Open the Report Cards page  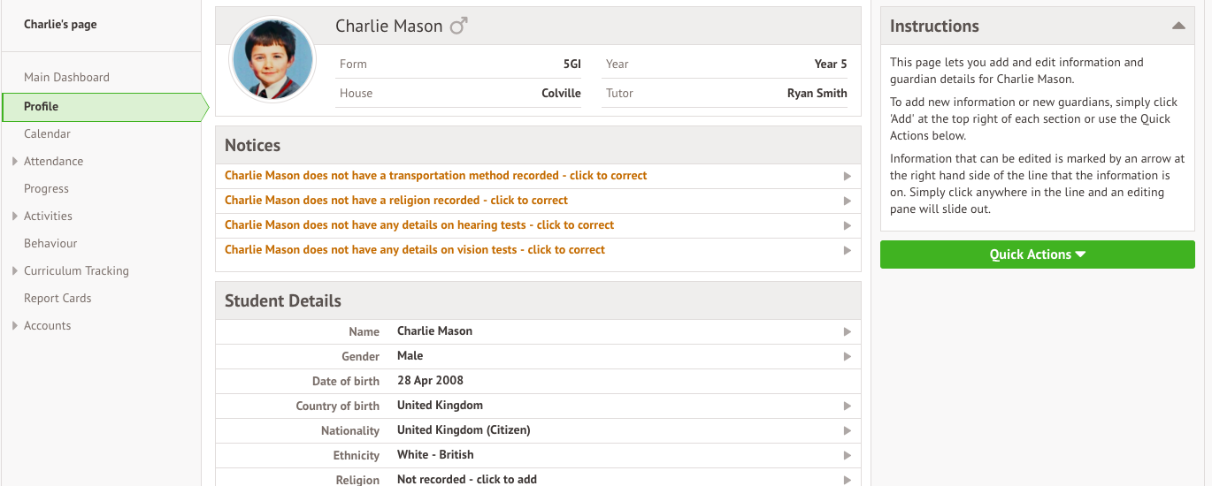pos(58,298)
